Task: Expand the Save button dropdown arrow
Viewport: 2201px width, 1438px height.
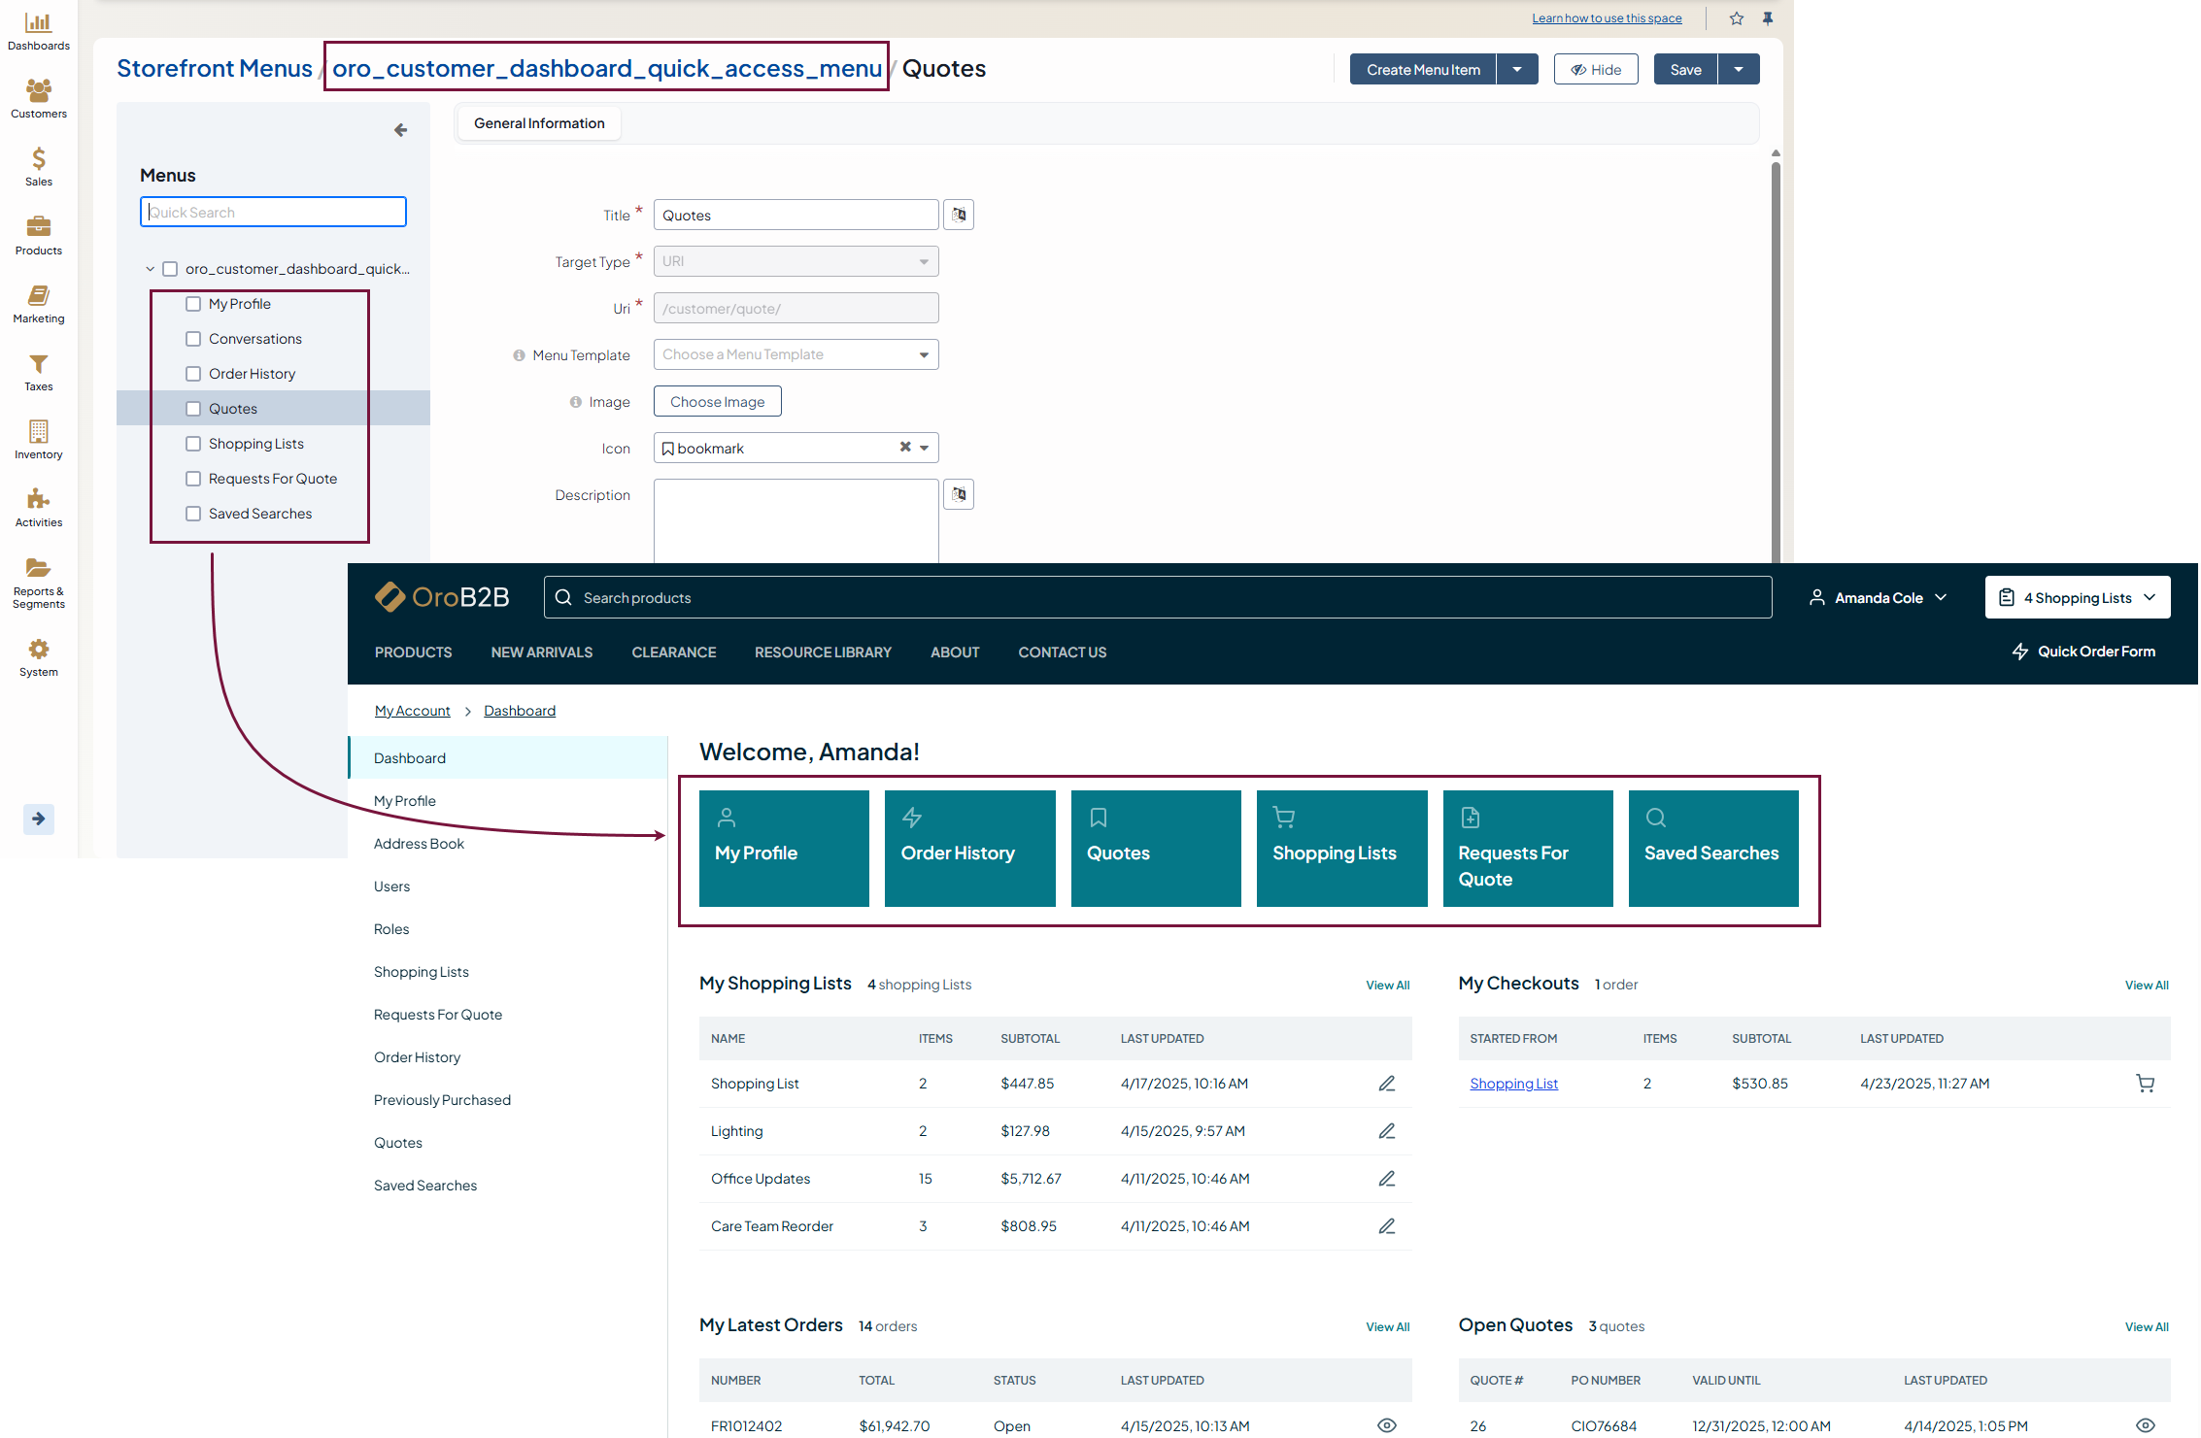Action: 1739,69
